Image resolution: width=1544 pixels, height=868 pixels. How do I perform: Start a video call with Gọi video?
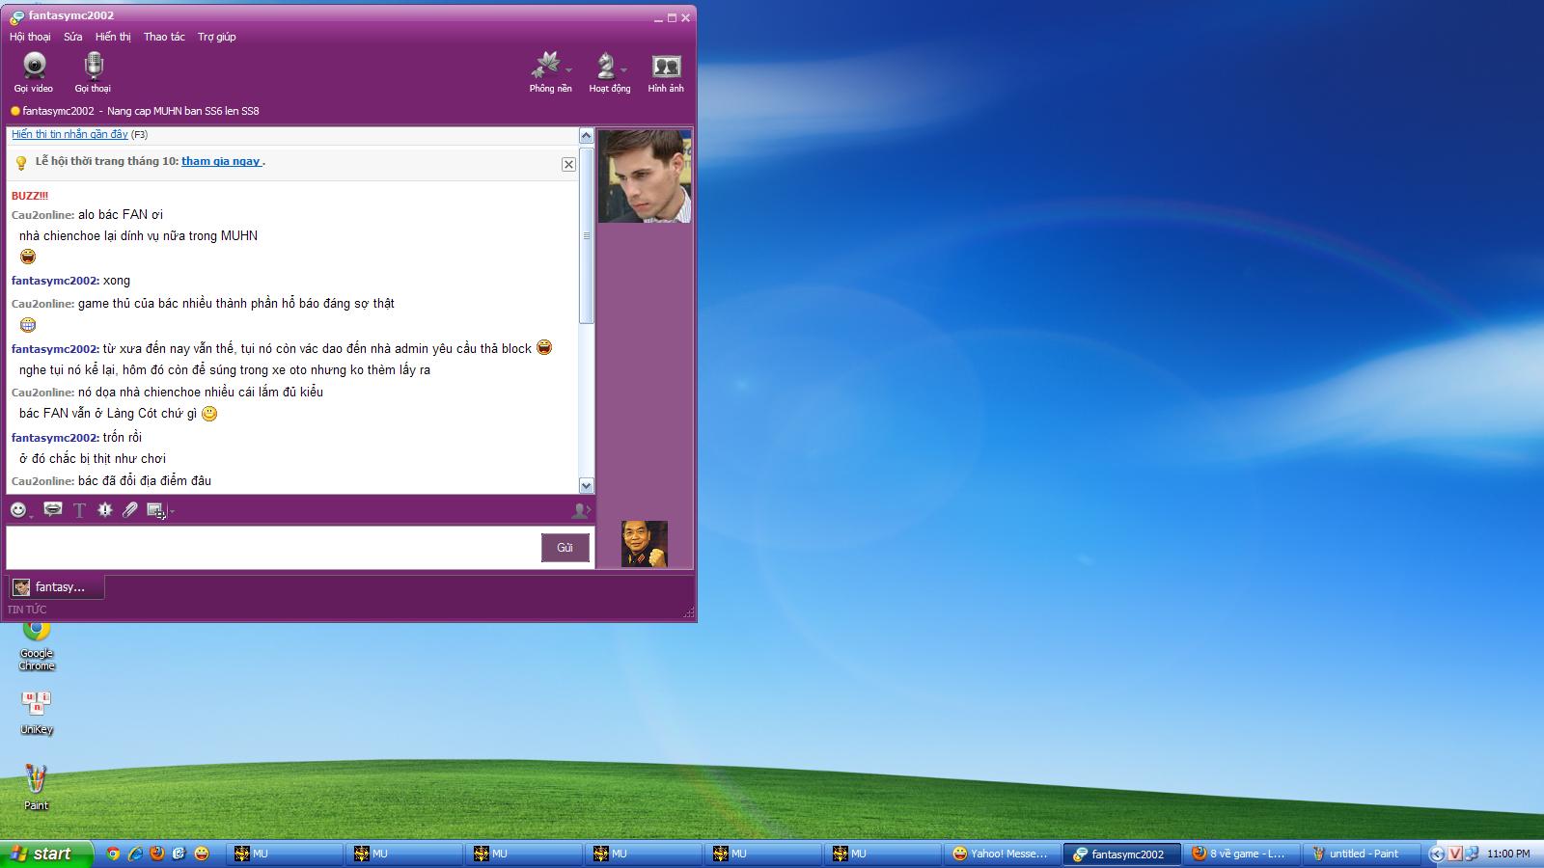coord(34,72)
